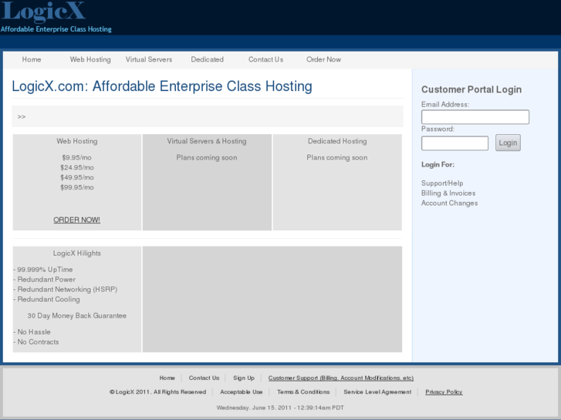561x420 pixels.
Task: Click the Redundant Cooling line
Action: pos(47,300)
